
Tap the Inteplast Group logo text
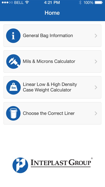click(61, 163)
